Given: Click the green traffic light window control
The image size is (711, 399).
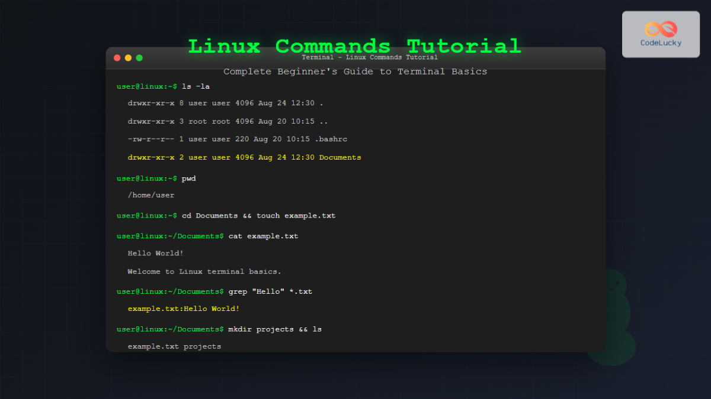Looking at the screenshot, I should (139, 58).
